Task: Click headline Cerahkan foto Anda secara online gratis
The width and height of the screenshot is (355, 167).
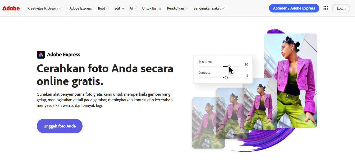Action: tap(105, 75)
